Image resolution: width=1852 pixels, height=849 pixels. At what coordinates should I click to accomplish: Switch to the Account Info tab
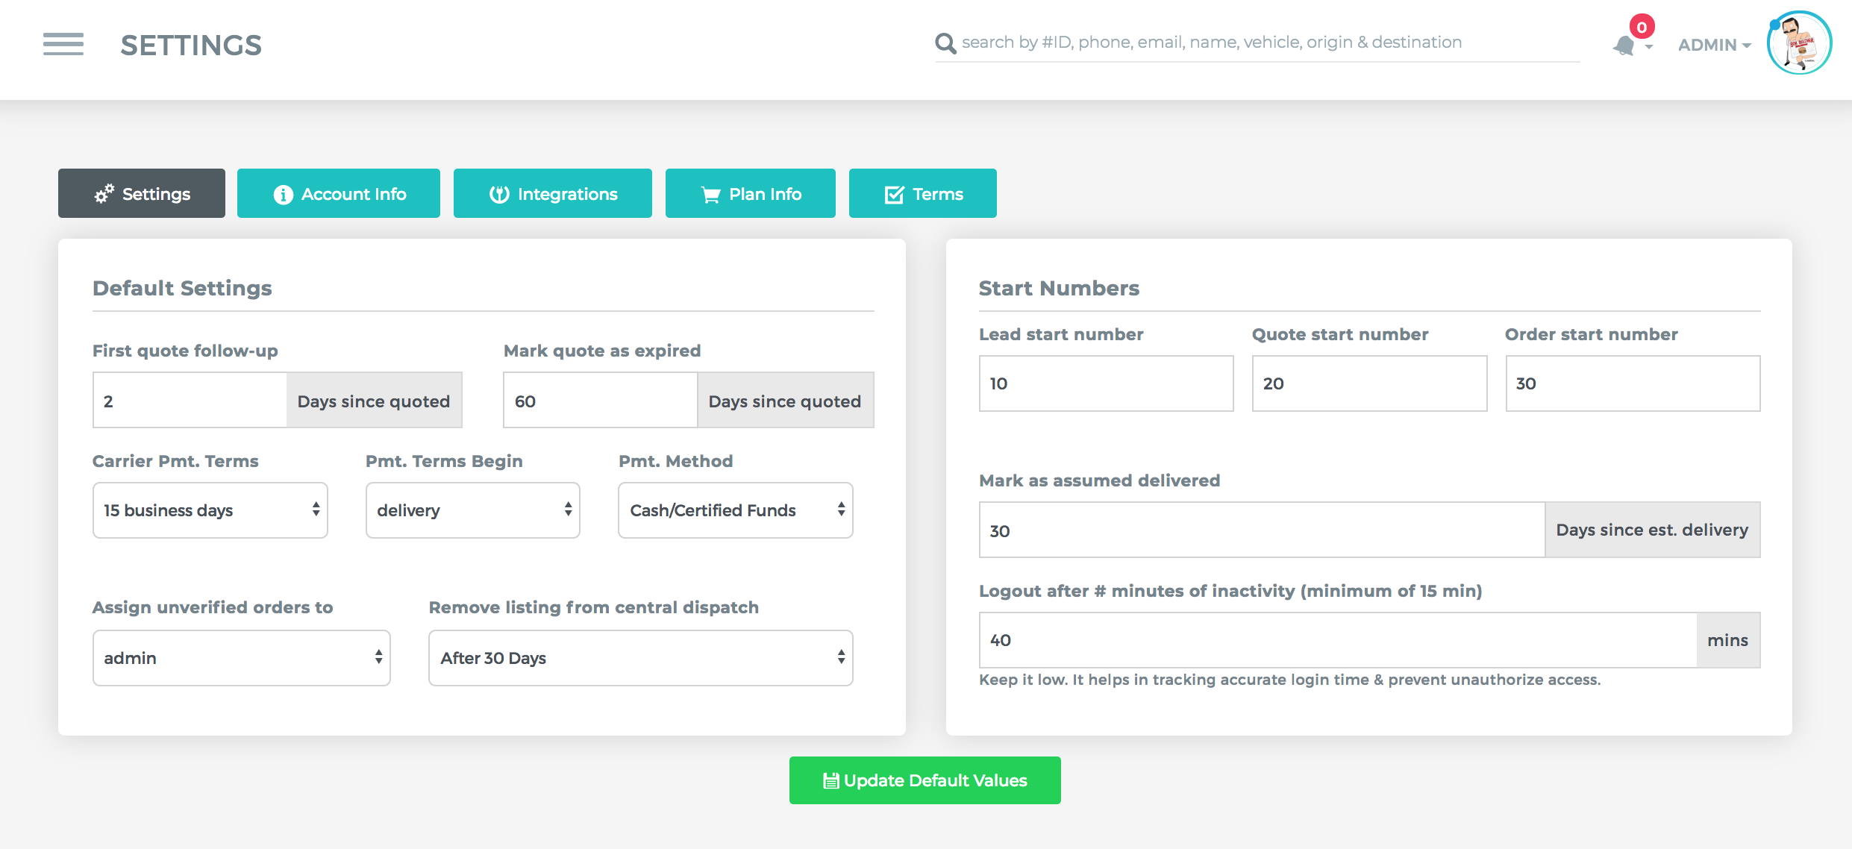[x=339, y=193]
